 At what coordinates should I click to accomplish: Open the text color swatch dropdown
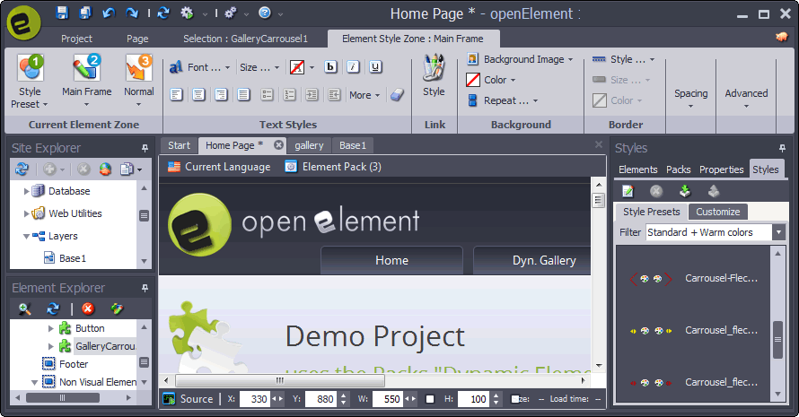303,67
